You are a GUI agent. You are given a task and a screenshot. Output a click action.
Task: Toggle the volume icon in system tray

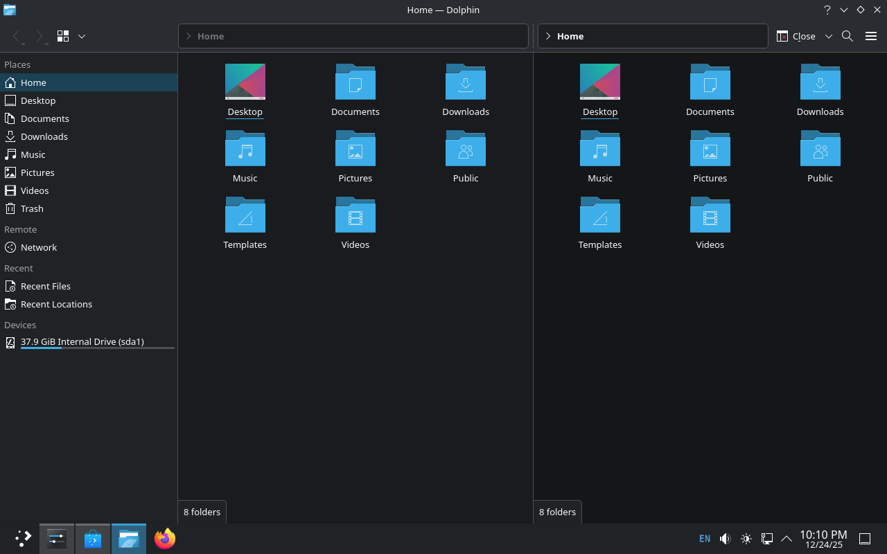click(x=725, y=539)
